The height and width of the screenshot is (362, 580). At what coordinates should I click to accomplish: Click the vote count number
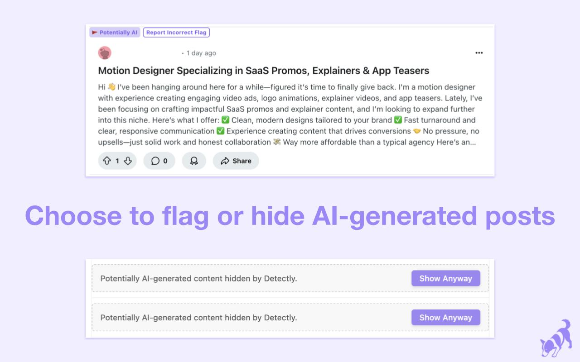pos(117,161)
